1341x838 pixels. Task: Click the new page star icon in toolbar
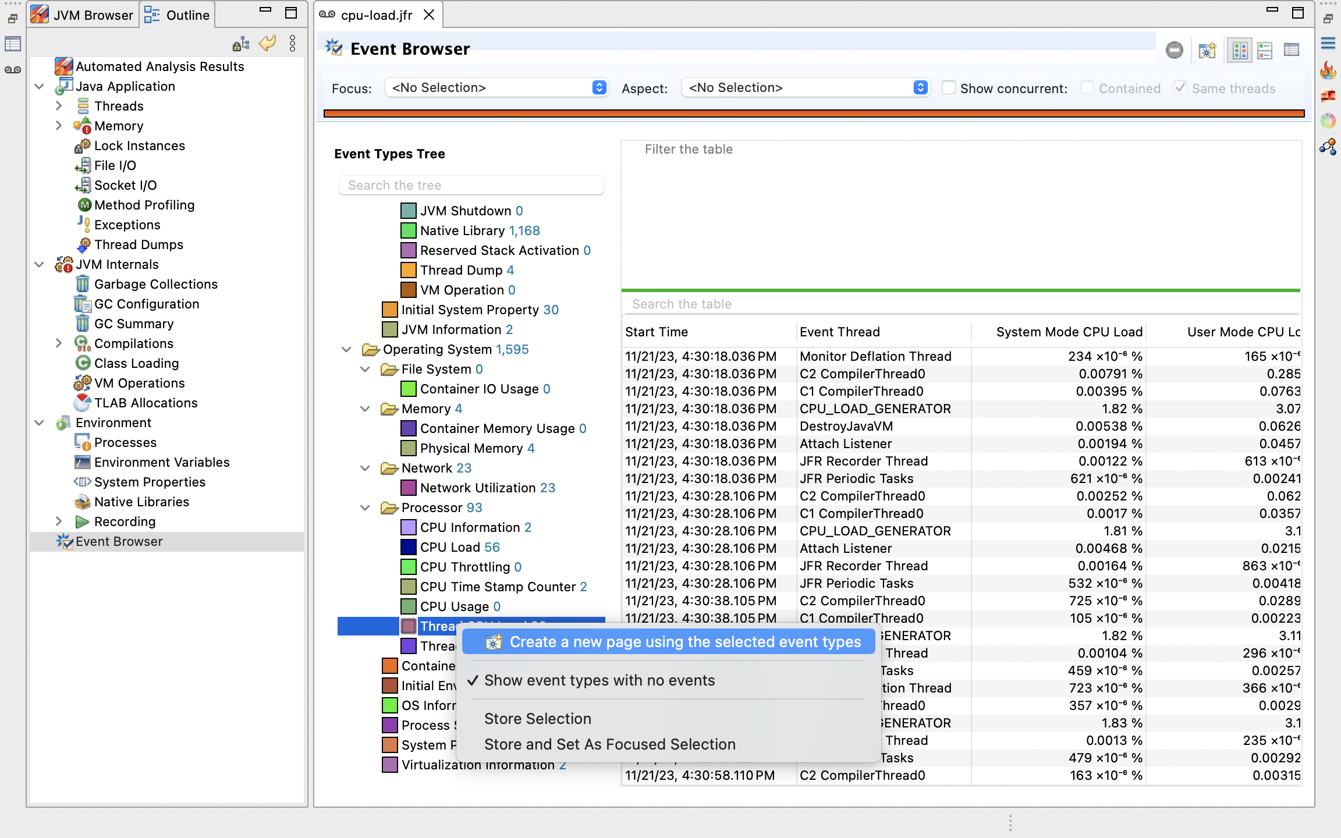1207,51
